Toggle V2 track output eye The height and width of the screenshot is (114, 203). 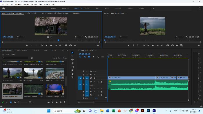coord(95,75)
